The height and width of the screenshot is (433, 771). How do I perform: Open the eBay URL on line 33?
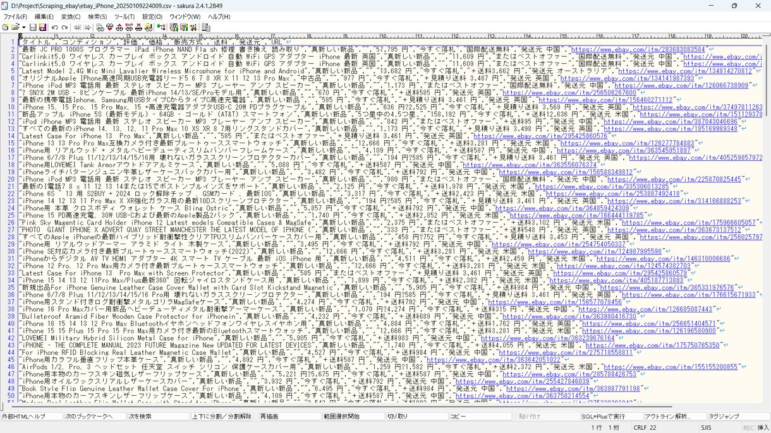pyautogui.click(x=620, y=274)
